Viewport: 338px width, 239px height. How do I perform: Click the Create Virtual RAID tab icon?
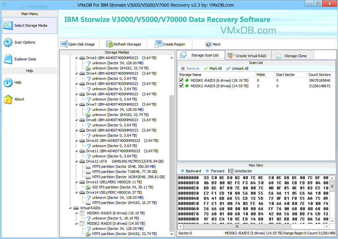click(x=231, y=56)
